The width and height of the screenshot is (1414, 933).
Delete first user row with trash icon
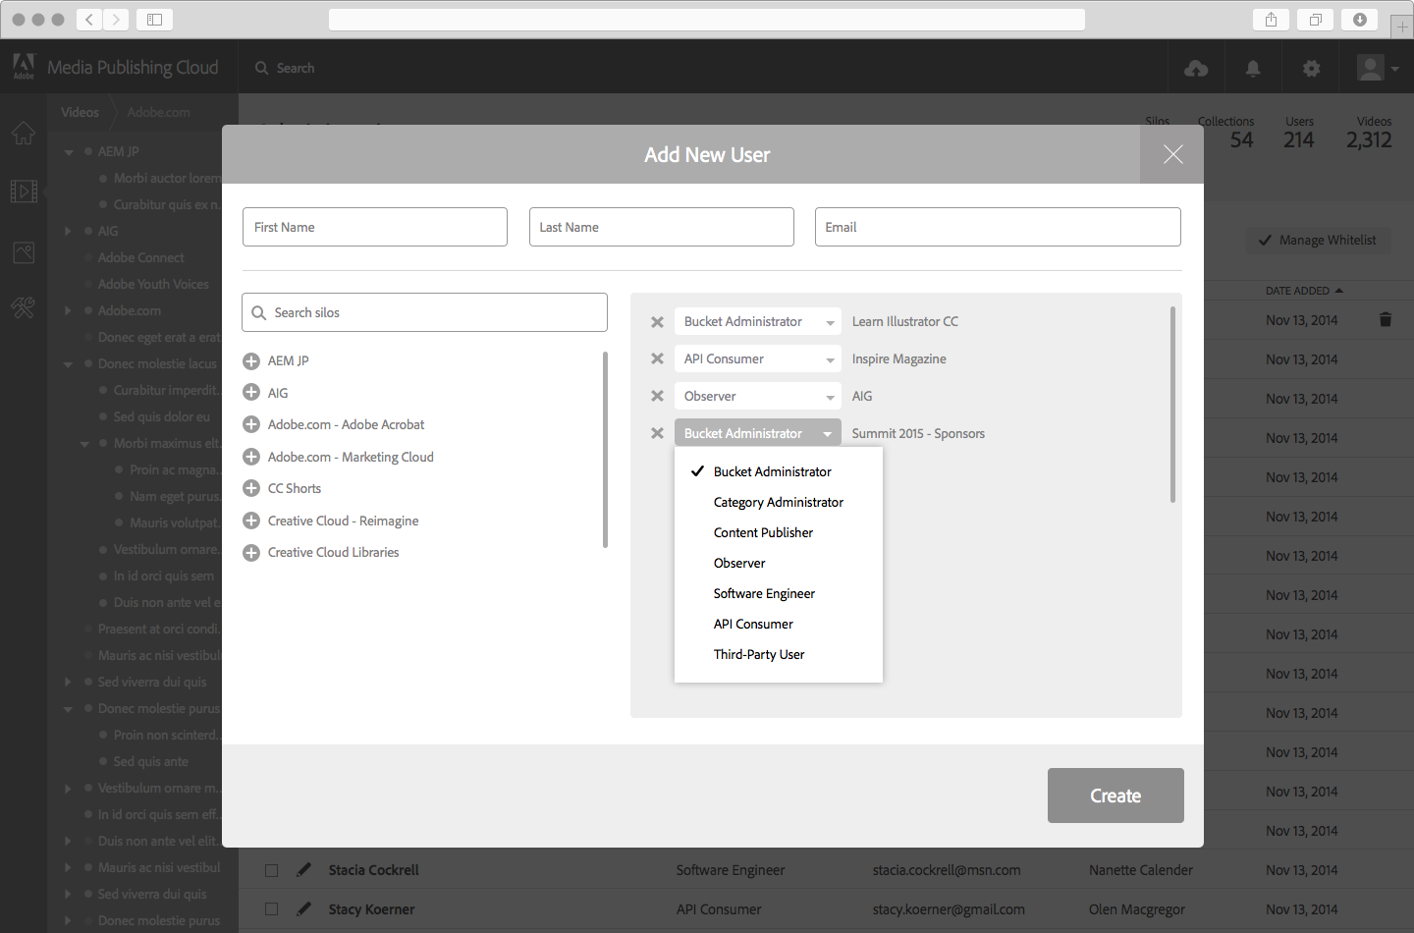(x=1386, y=319)
